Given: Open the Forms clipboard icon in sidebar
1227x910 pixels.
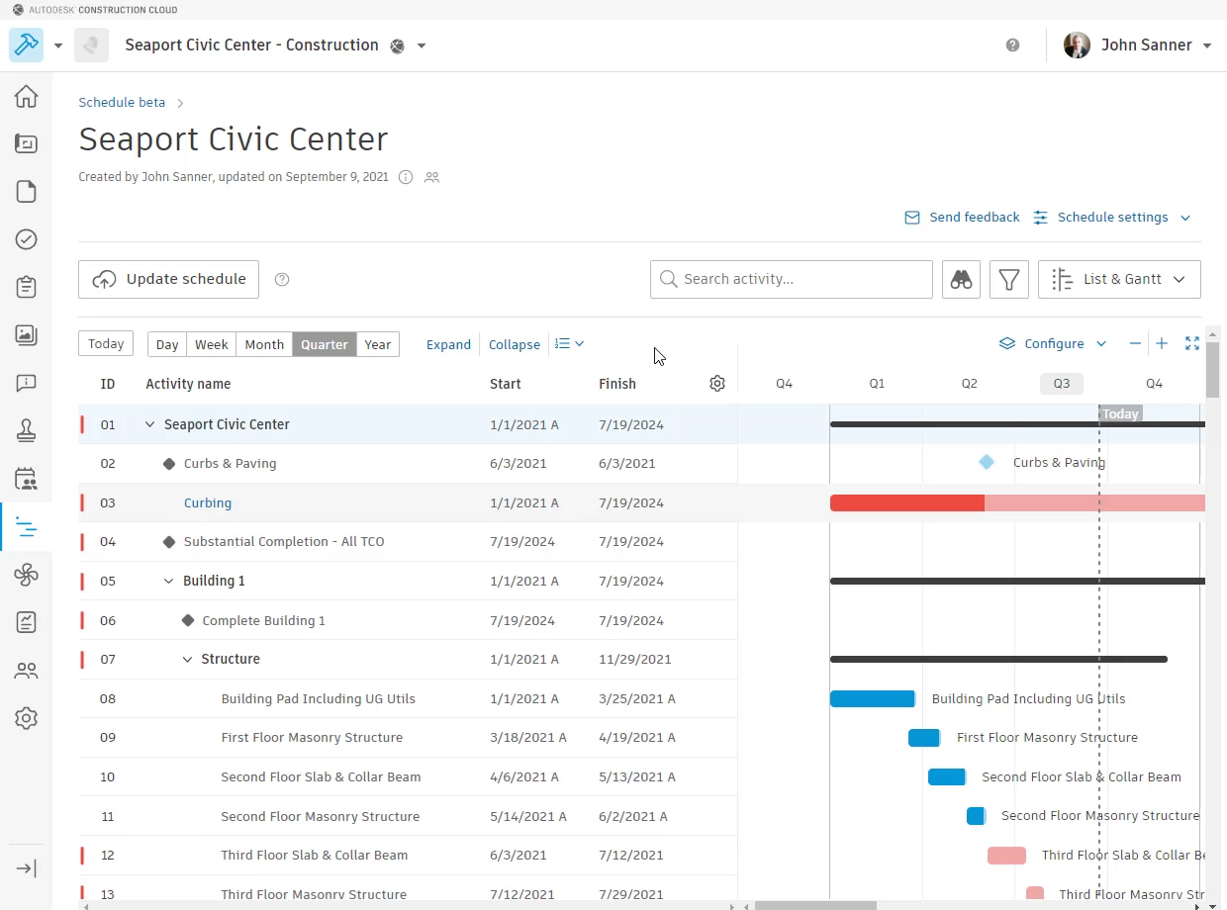Looking at the screenshot, I should [x=26, y=287].
